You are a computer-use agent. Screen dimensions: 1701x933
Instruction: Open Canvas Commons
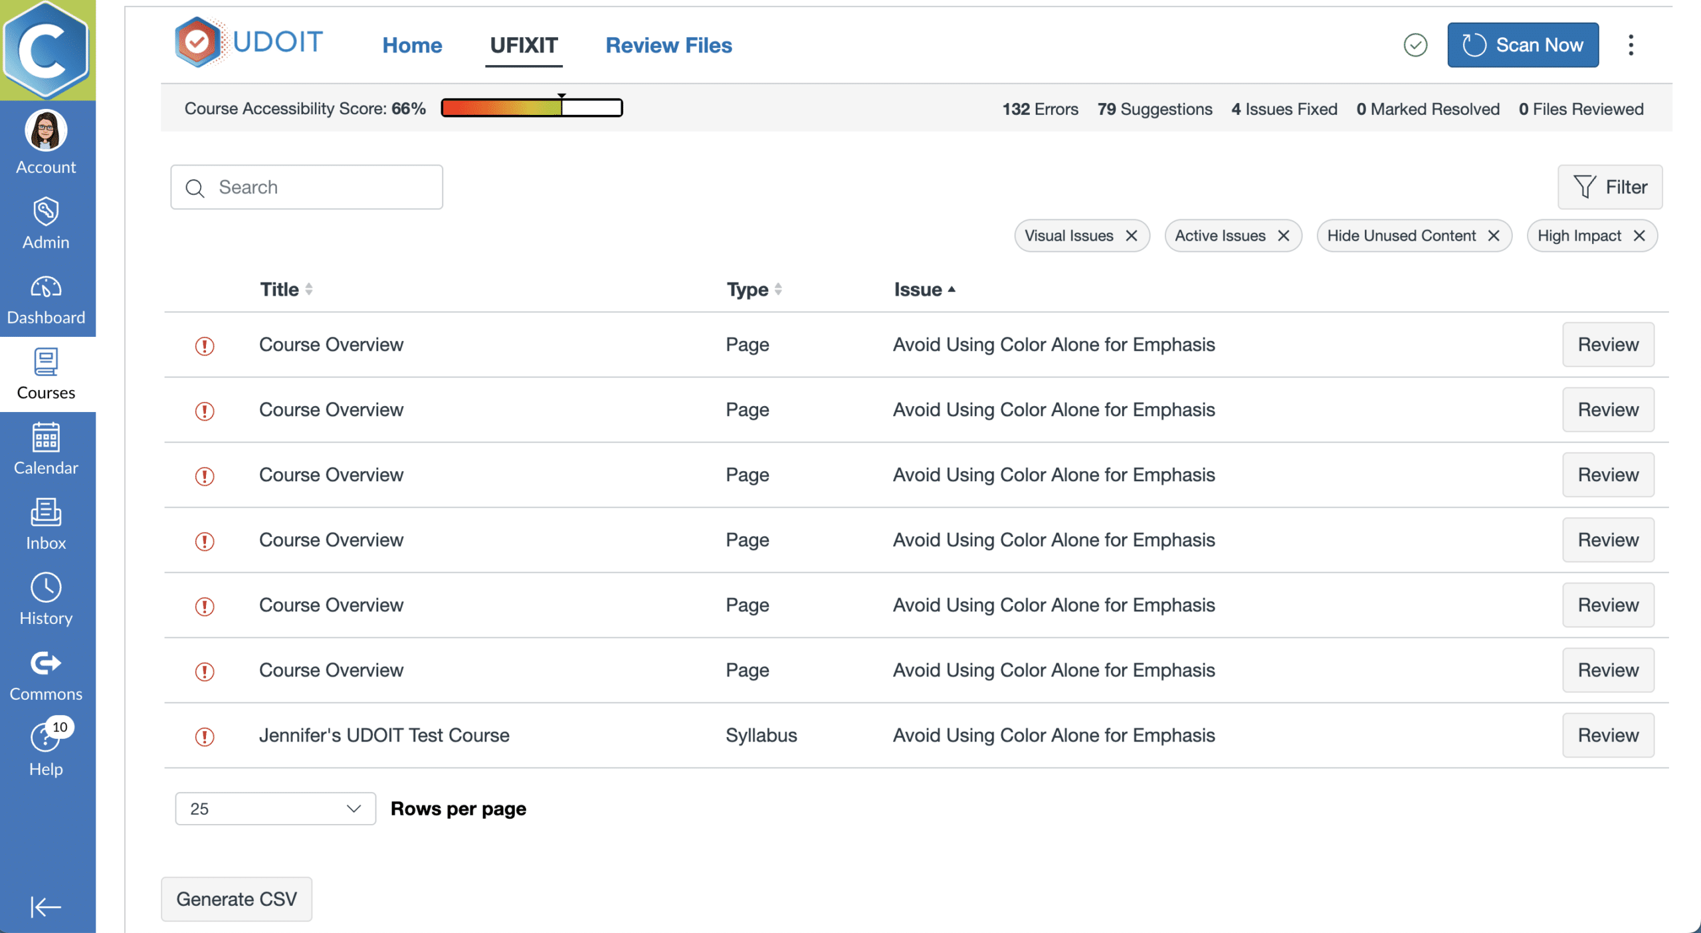point(45,674)
